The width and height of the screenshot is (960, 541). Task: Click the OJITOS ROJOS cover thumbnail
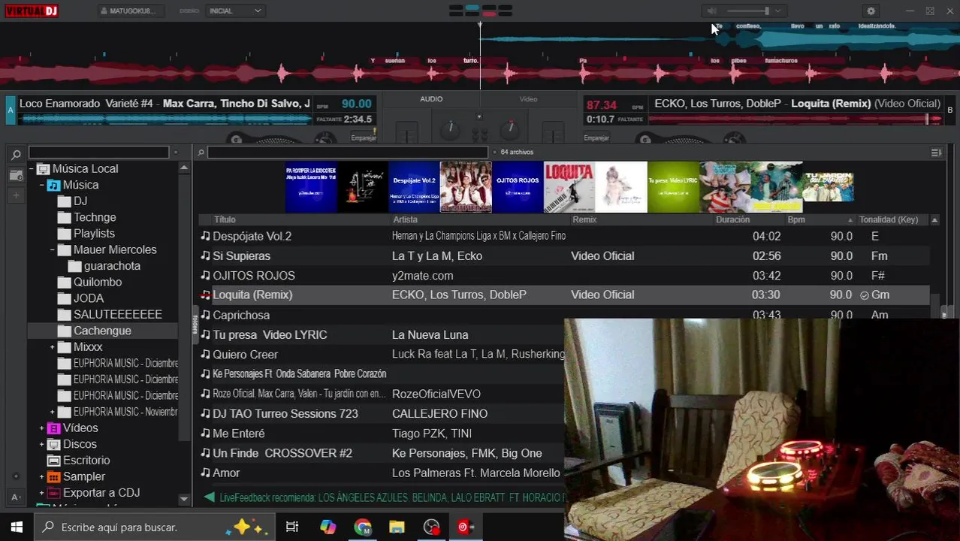point(518,187)
